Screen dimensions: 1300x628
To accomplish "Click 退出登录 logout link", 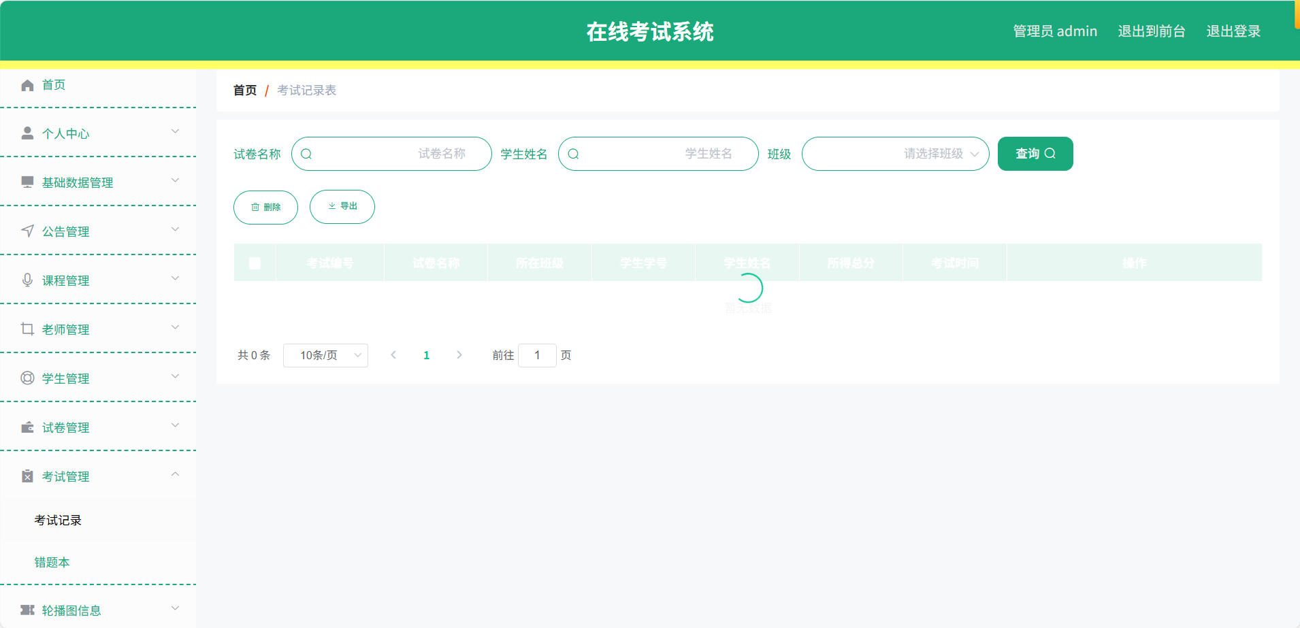I will (x=1233, y=31).
